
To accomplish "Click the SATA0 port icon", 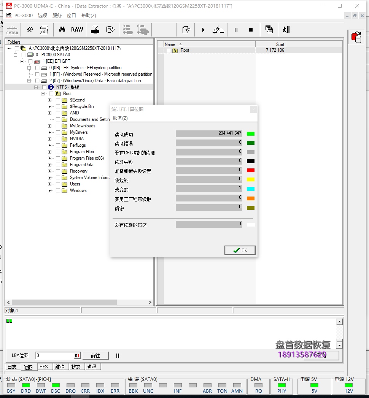I will click(12, 30).
